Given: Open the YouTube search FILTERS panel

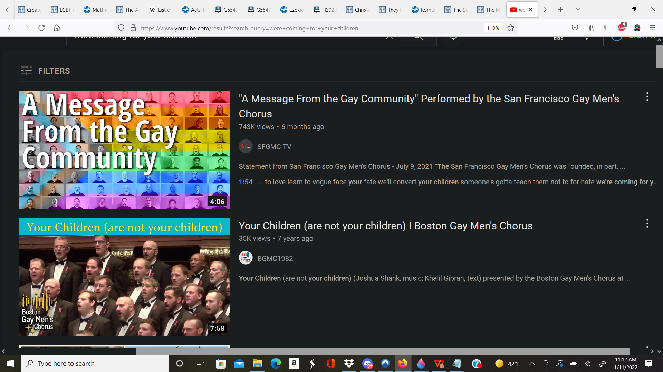Looking at the screenshot, I should [x=45, y=71].
